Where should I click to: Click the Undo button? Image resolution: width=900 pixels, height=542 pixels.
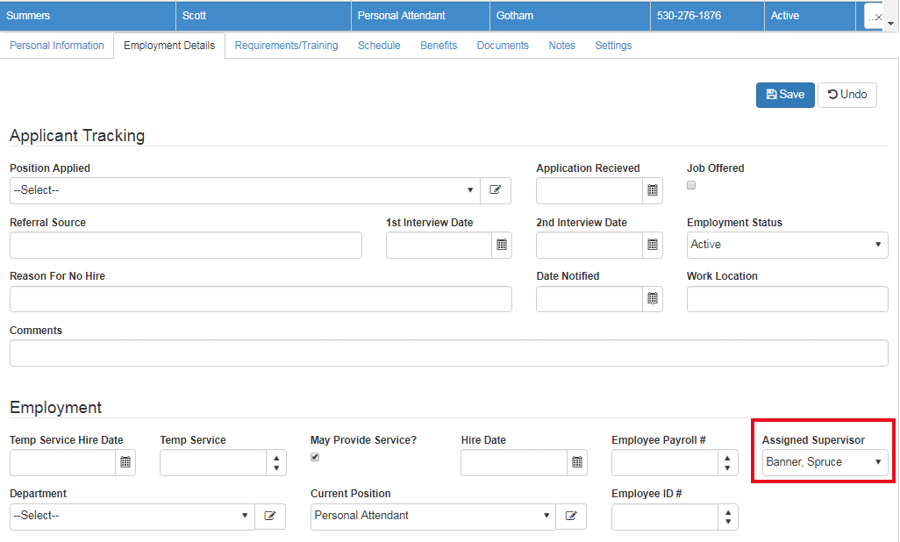point(846,95)
